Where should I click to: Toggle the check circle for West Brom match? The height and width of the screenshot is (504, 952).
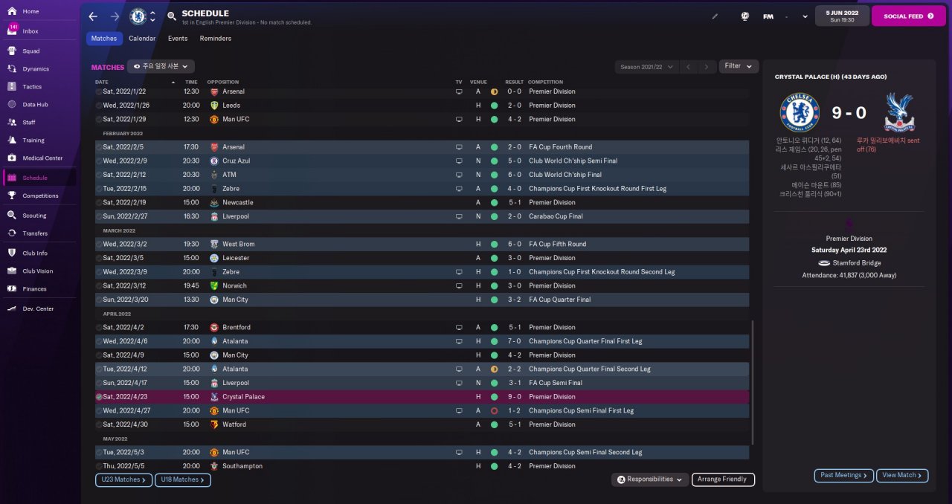click(x=99, y=244)
